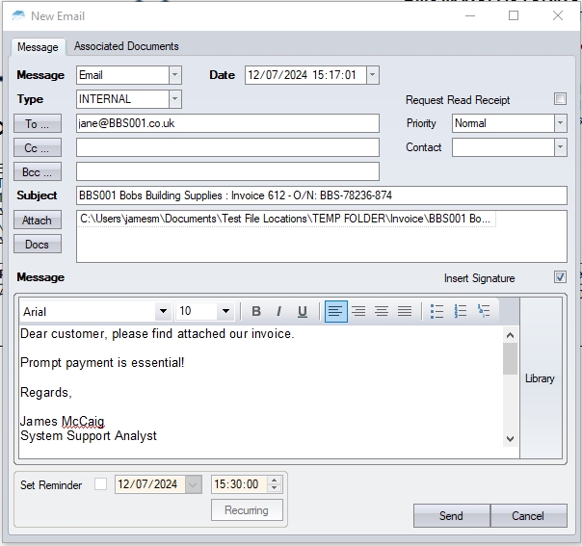Click the Bcc ... button
This screenshot has width=582, height=546.
point(38,171)
